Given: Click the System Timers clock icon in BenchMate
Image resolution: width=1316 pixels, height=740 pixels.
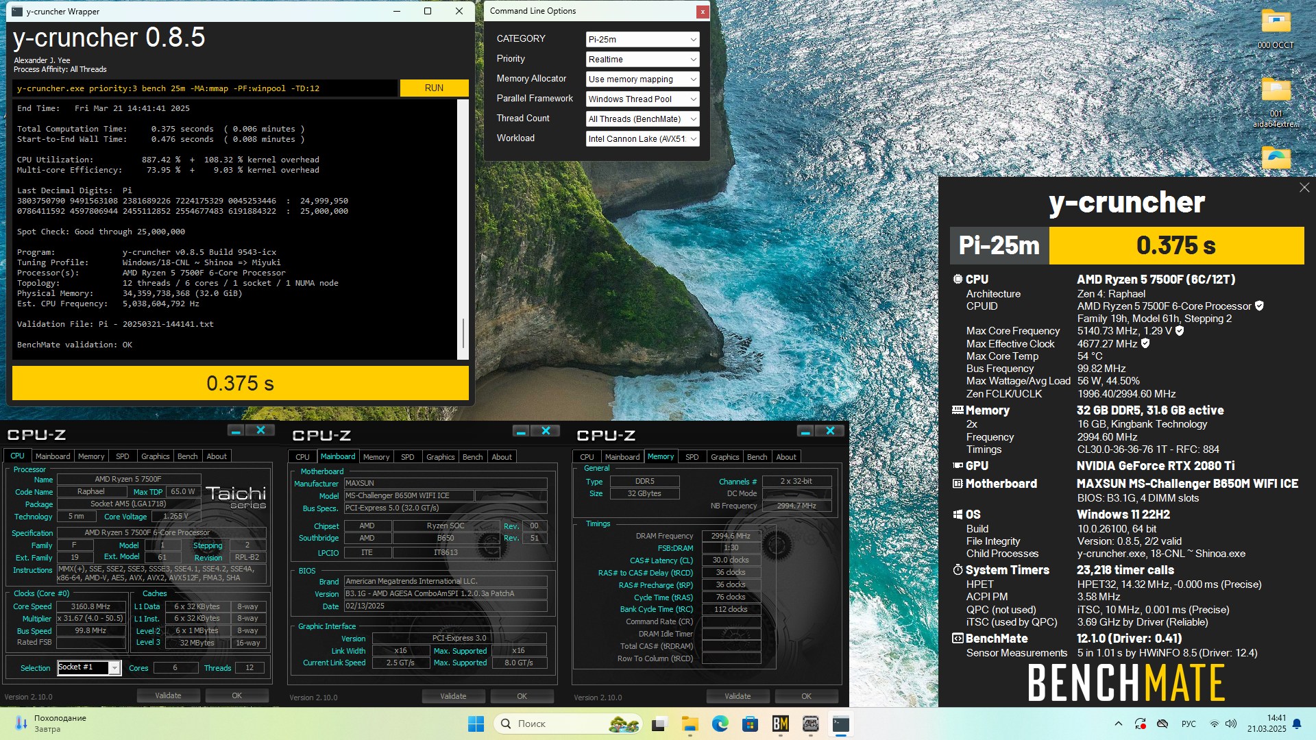Looking at the screenshot, I should (x=958, y=570).
